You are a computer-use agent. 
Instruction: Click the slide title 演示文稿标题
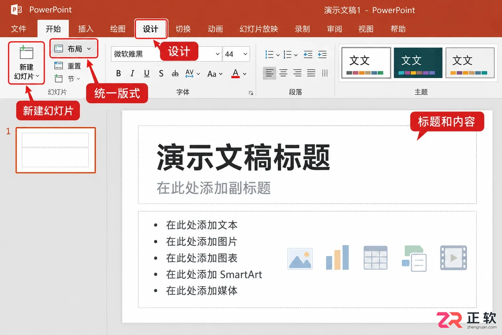click(x=243, y=158)
